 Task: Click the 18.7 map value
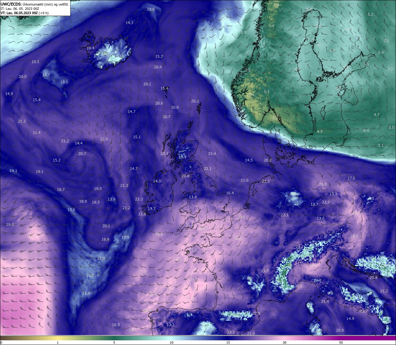click(x=61, y=190)
